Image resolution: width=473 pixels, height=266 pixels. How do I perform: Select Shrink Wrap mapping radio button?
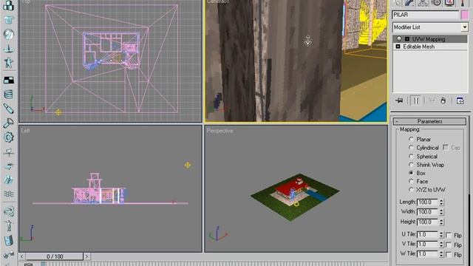click(411, 165)
